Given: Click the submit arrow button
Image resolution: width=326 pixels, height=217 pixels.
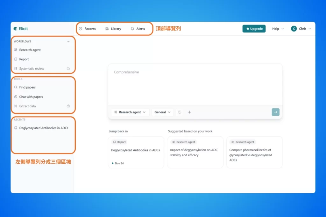Looking at the screenshot, I should (275, 112).
